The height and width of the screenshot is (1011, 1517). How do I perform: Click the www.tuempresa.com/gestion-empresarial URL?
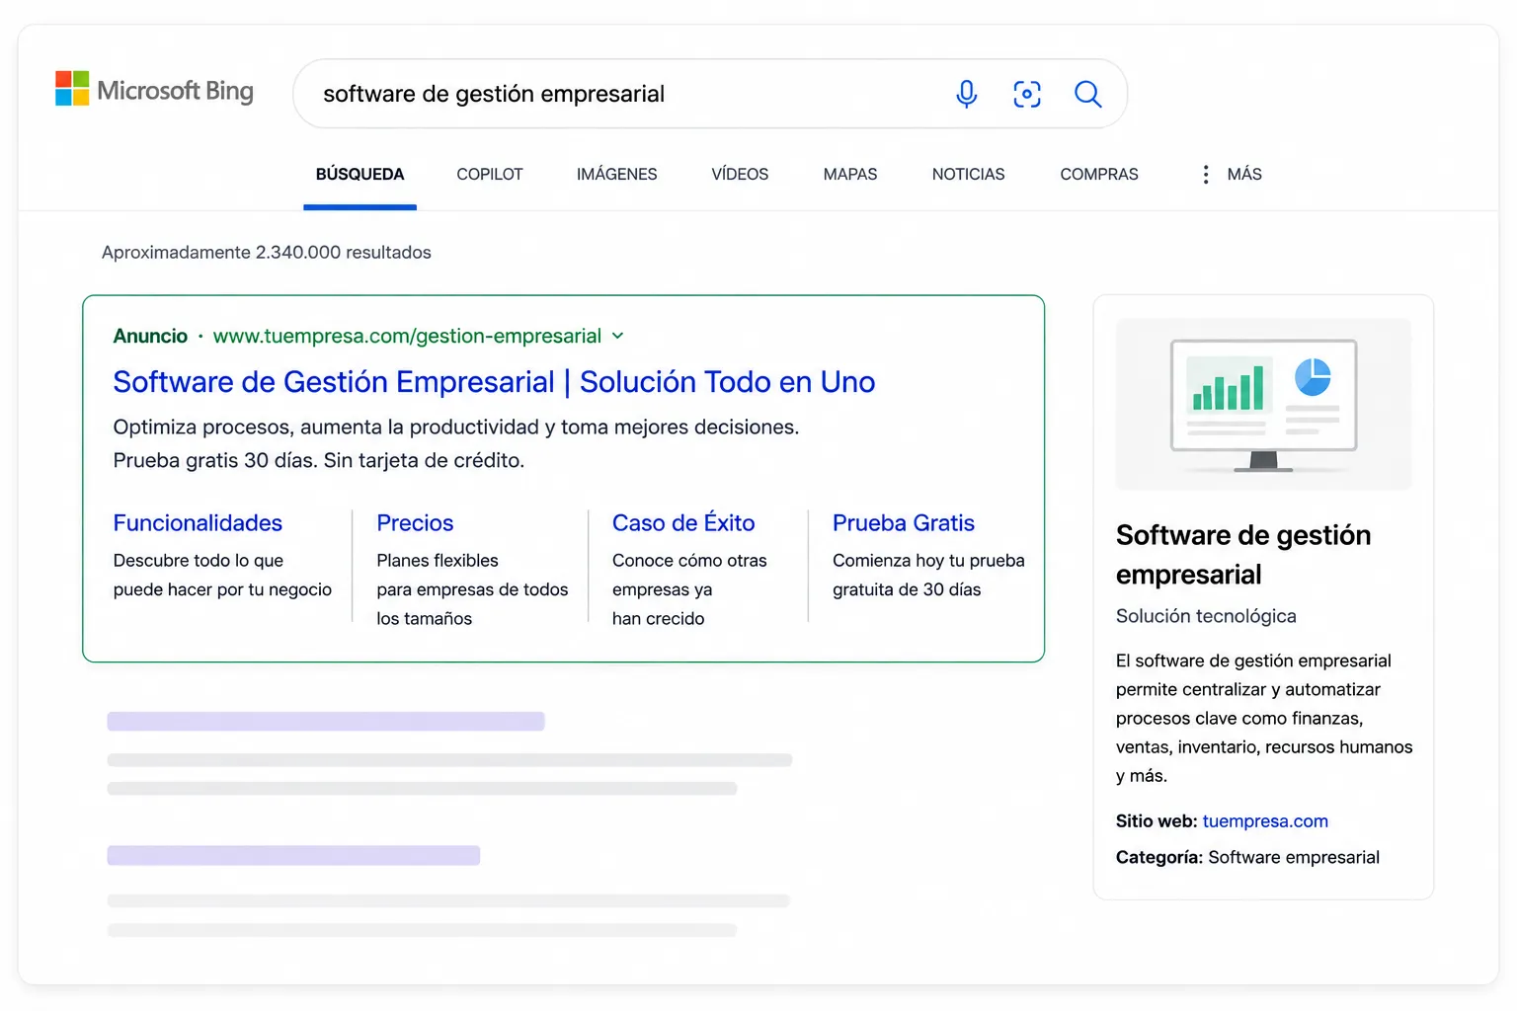[x=407, y=336]
